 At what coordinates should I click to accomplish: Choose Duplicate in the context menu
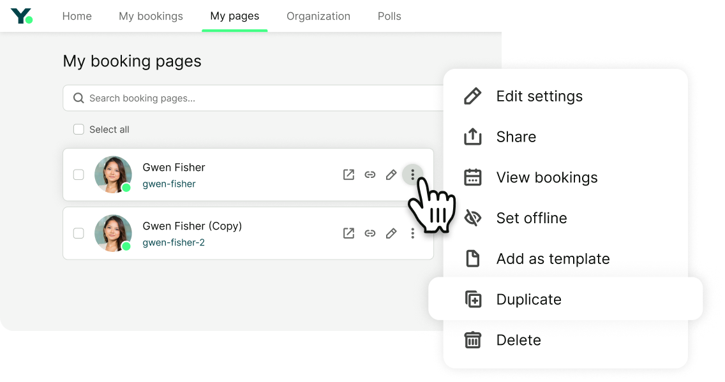click(528, 298)
